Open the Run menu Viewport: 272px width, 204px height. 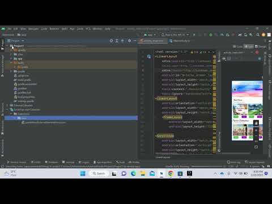tap(72, 29)
